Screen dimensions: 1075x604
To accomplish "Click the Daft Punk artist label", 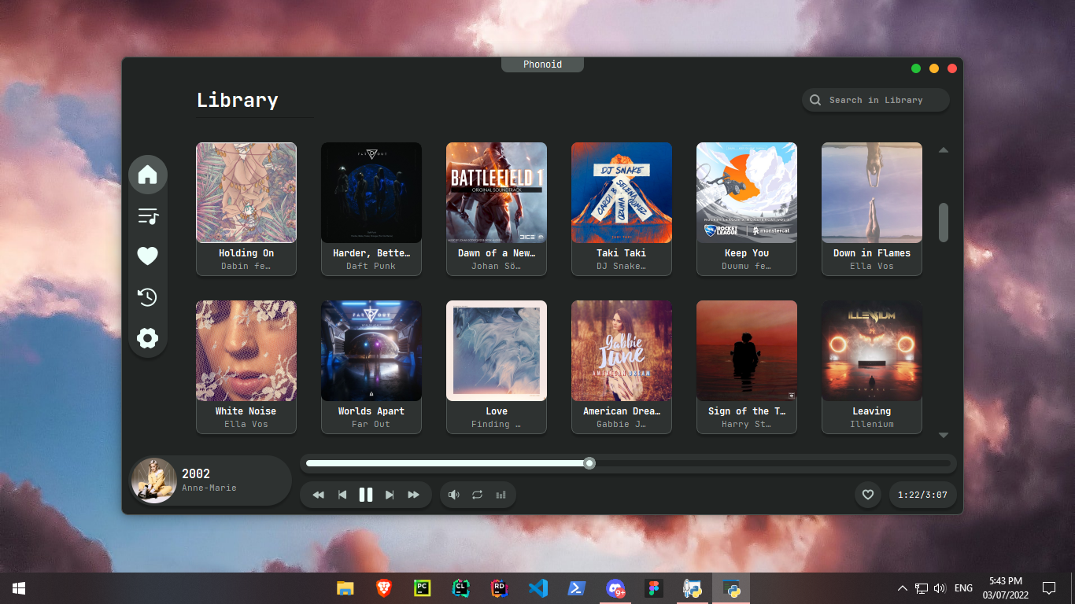I will (371, 266).
